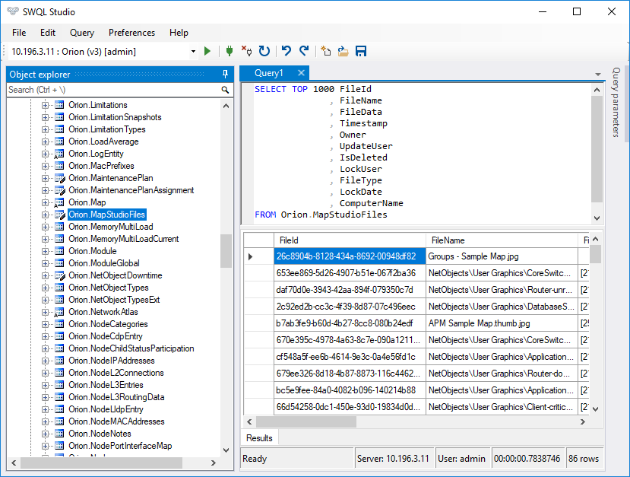Select the Orion.NodeCdpEntry tree item
630x477 pixels.
pyautogui.click(x=106, y=336)
